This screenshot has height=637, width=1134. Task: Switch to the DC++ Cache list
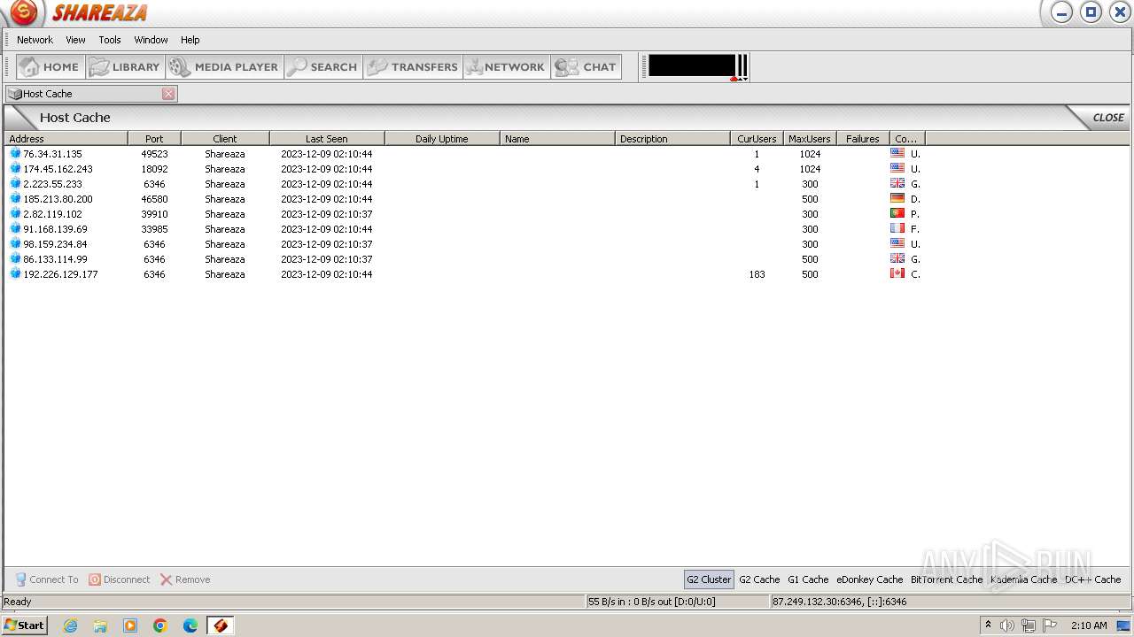(x=1093, y=579)
